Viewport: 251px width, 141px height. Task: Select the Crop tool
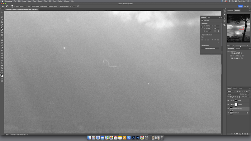click(2, 22)
